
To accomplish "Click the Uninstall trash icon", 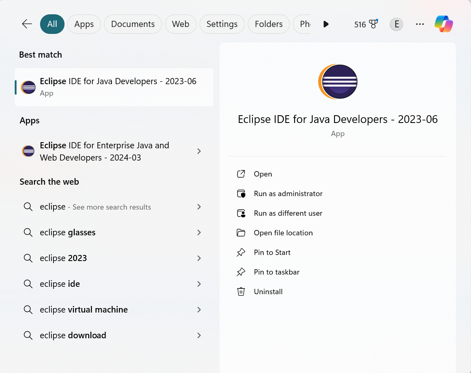I will click(241, 292).
